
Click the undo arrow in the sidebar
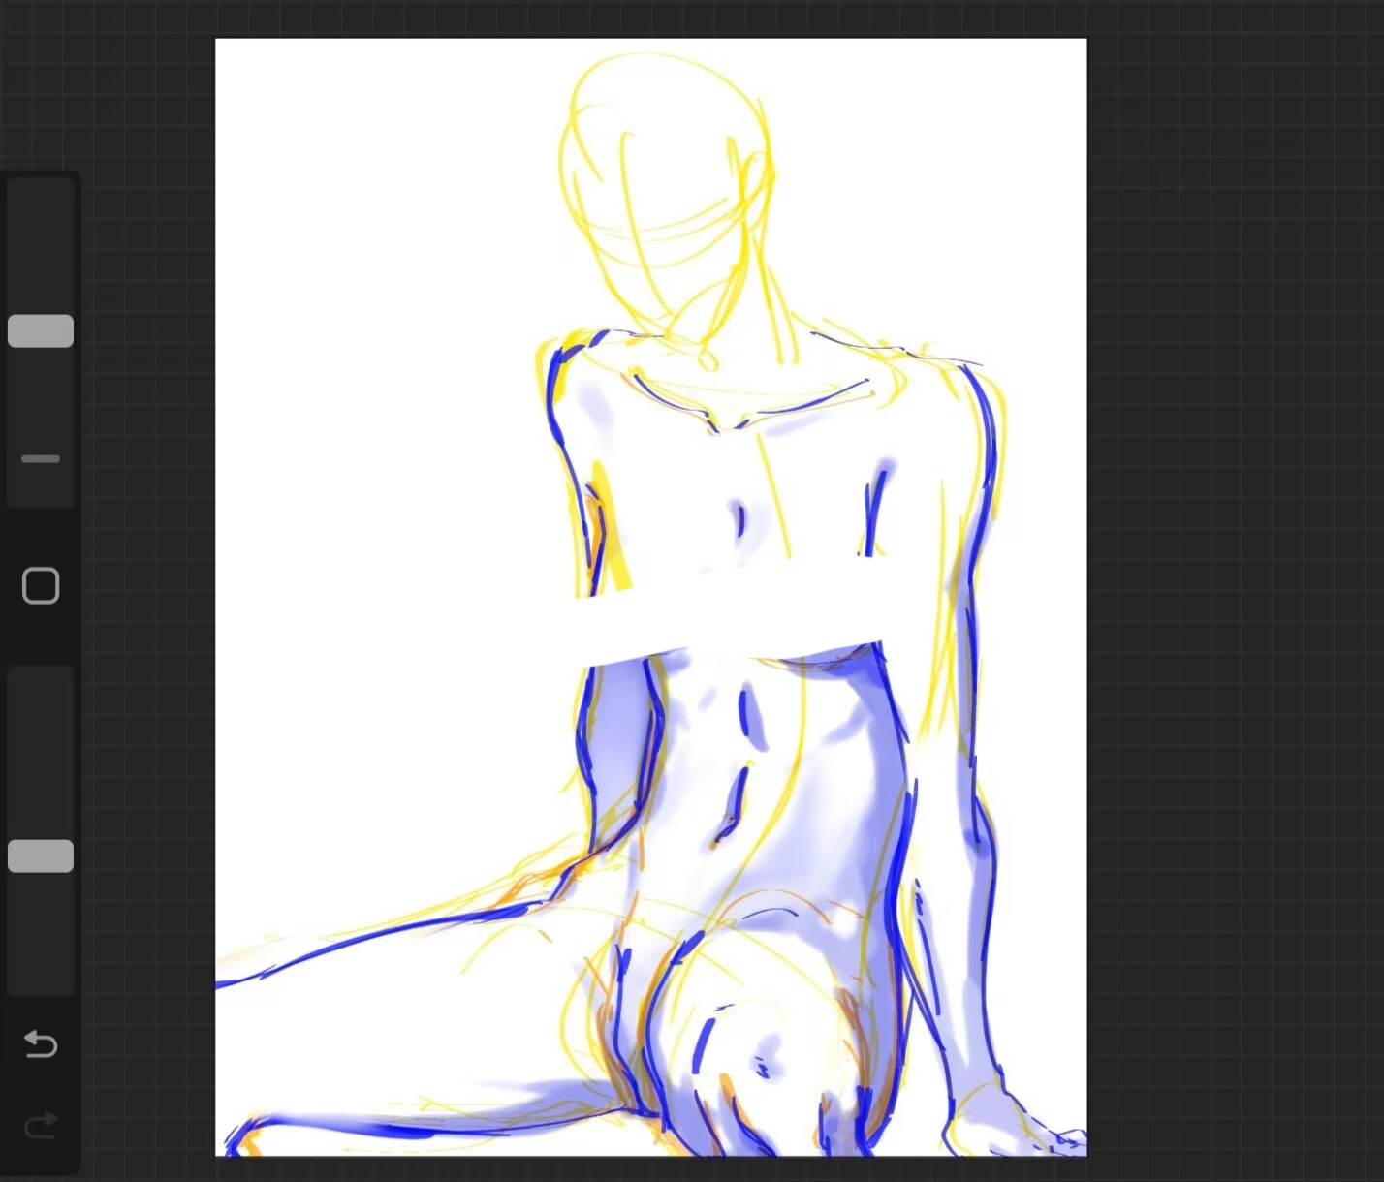click(41, 1043)
